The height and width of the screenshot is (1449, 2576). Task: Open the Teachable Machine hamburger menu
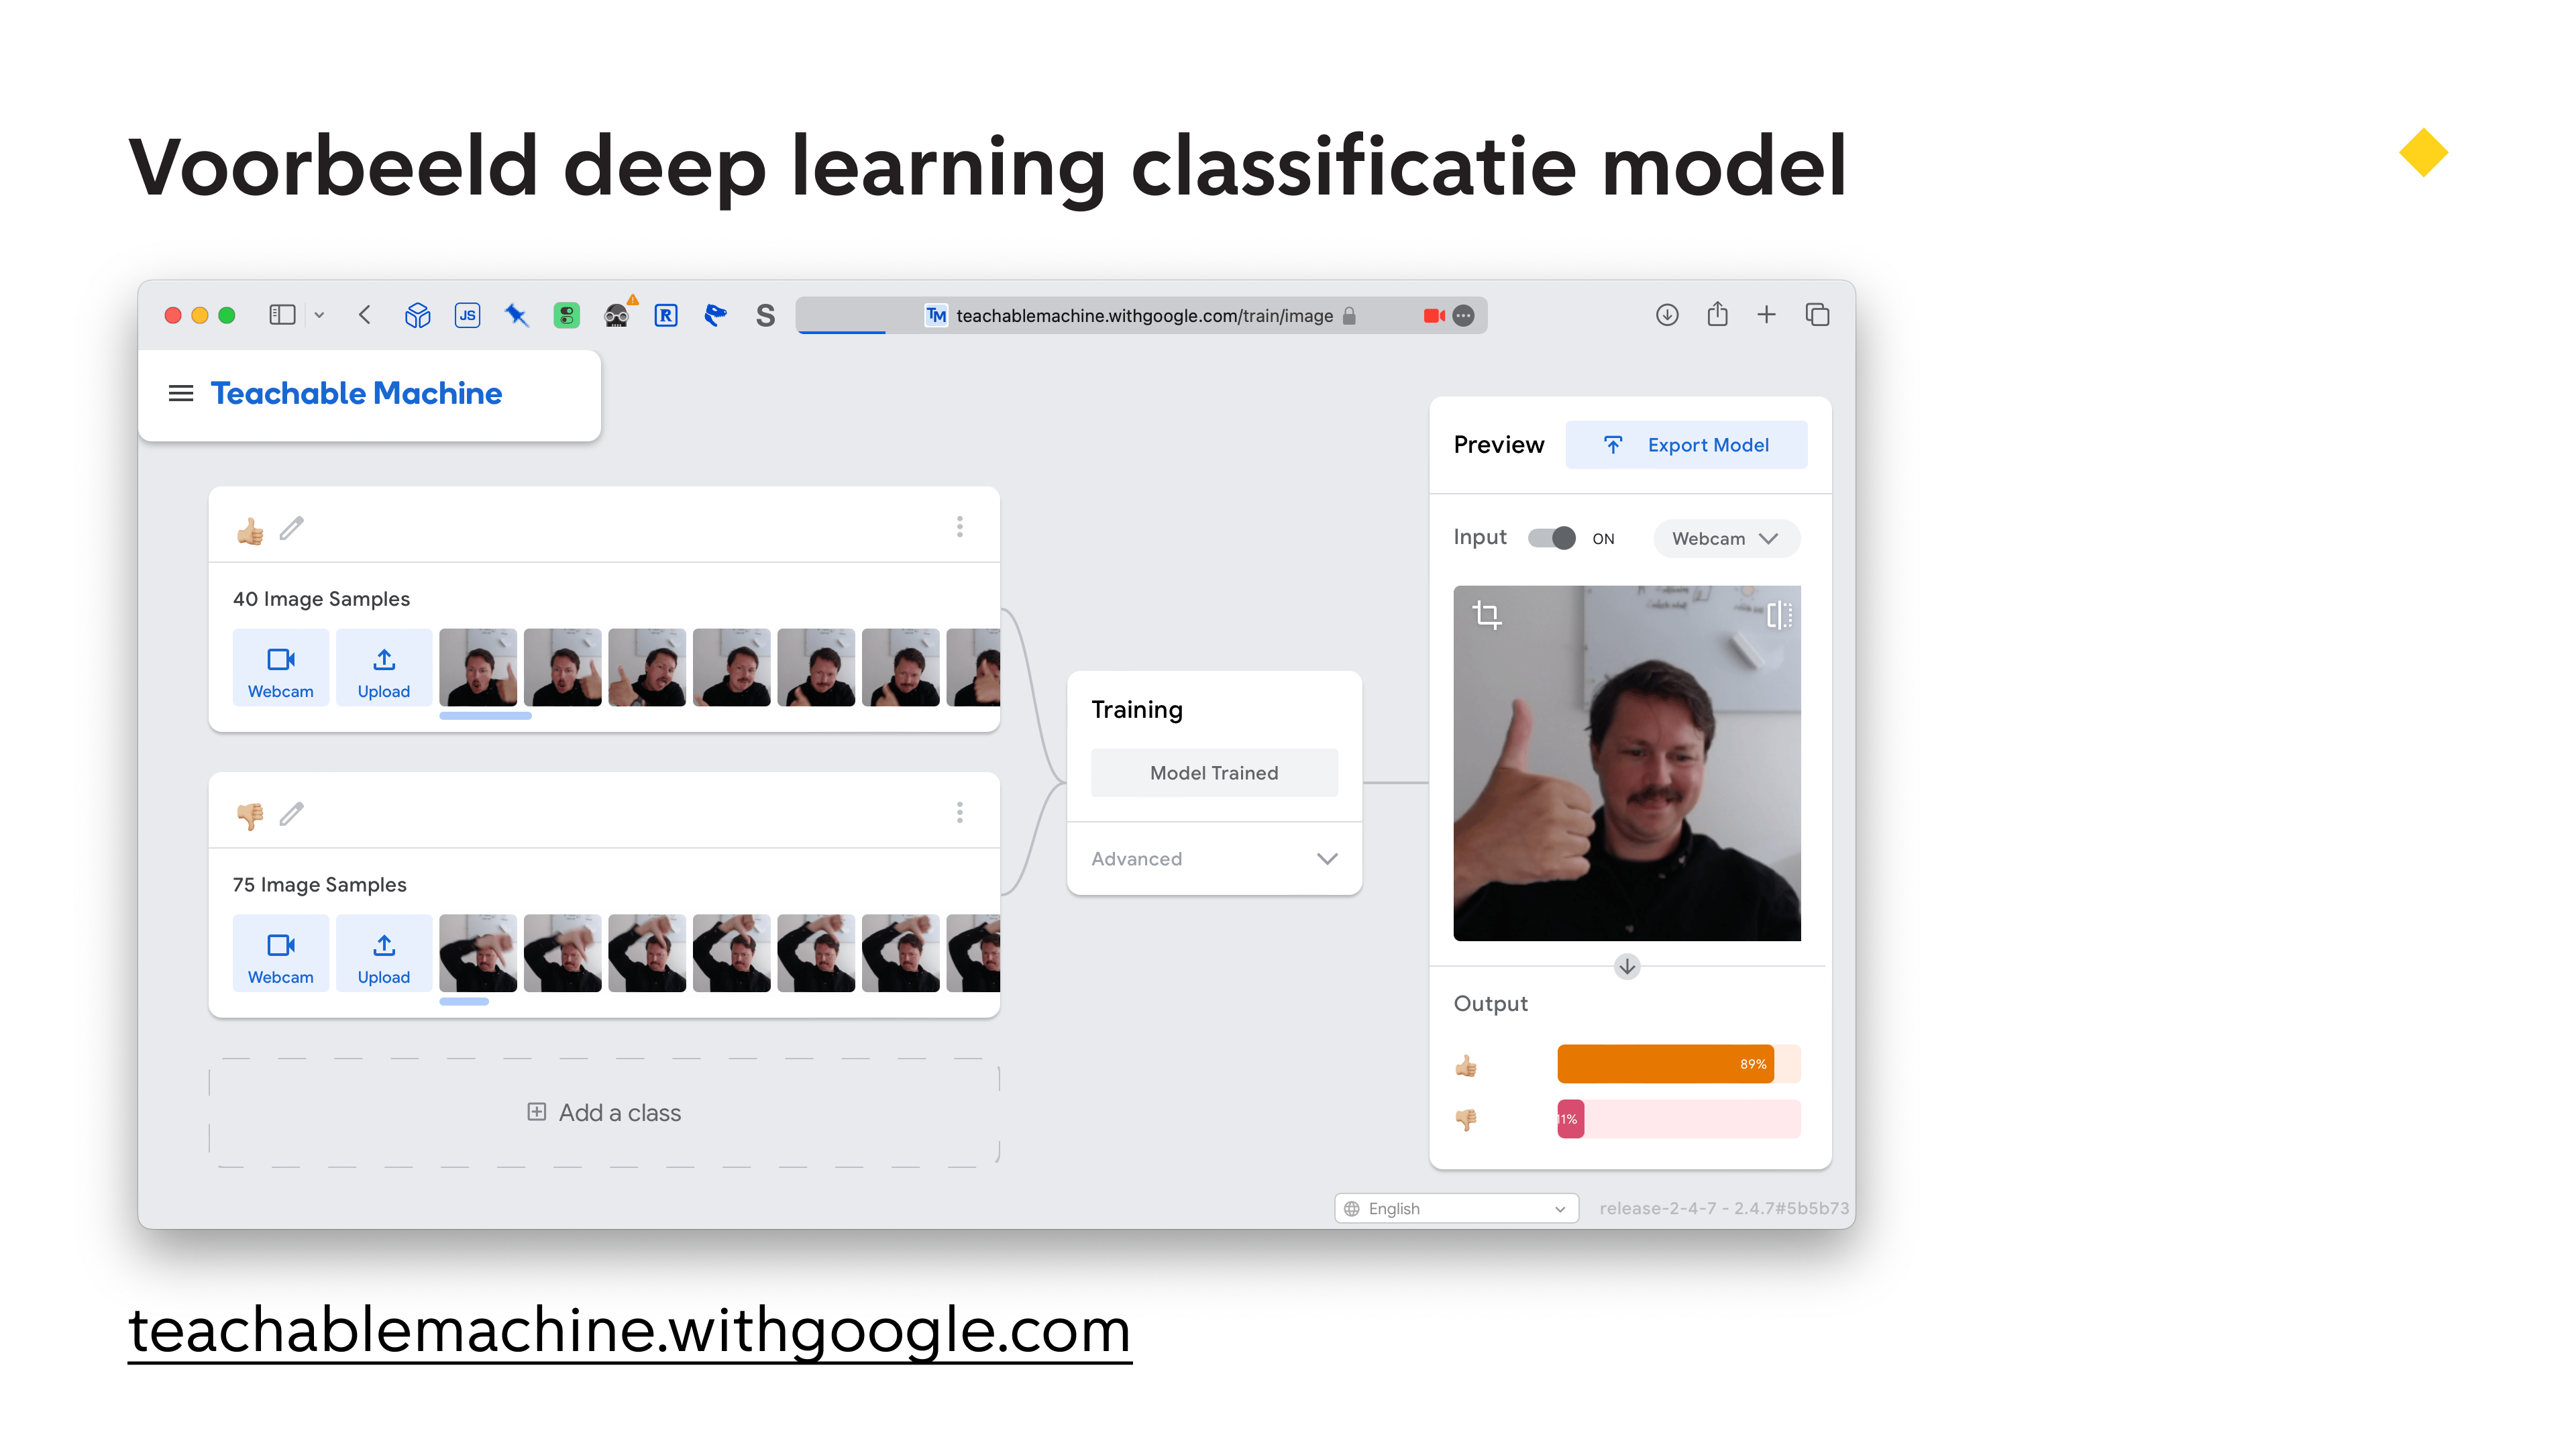[181, 393]
